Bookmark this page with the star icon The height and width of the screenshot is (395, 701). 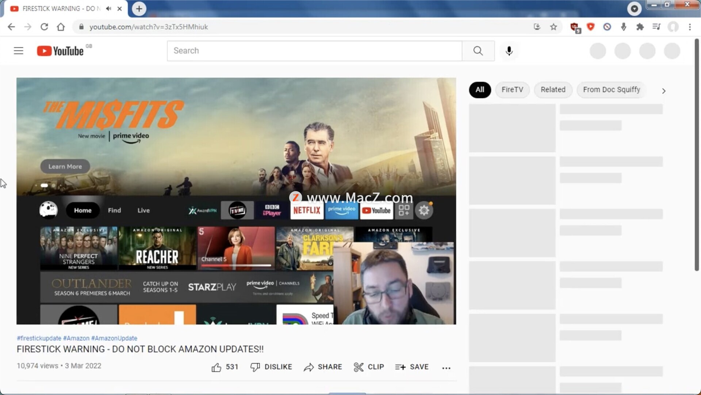pyautogui.click(x=553, y=27)
